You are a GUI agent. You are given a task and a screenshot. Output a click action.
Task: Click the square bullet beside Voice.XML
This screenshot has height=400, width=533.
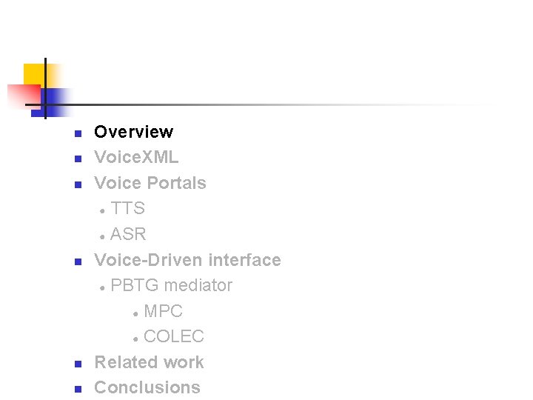coord(76,159)
